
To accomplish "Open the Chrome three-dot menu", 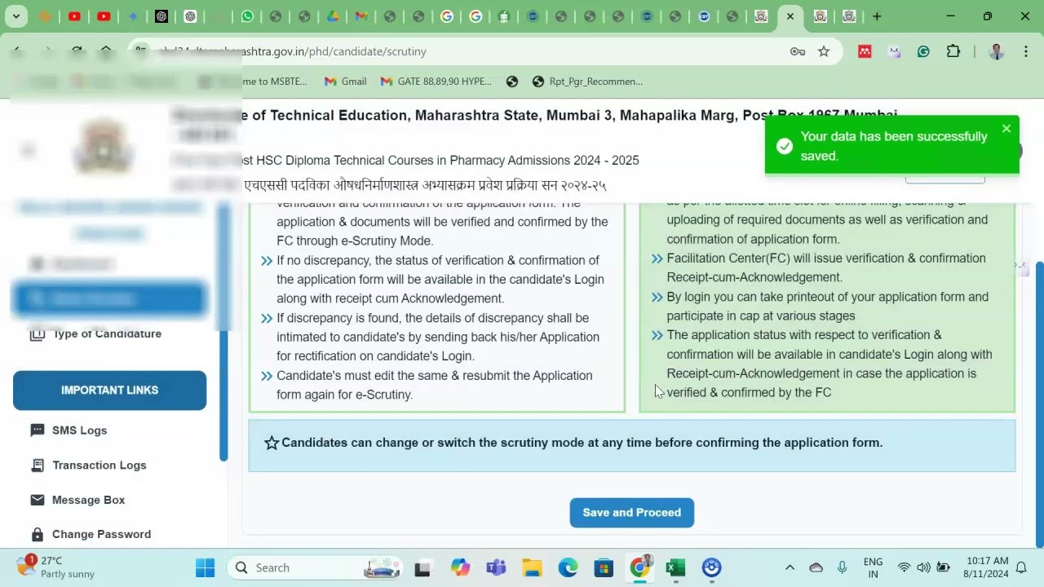I will (1025, 51).
